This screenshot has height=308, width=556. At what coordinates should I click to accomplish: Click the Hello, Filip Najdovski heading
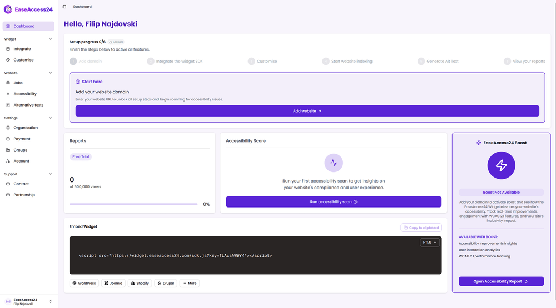pos(100,24)
